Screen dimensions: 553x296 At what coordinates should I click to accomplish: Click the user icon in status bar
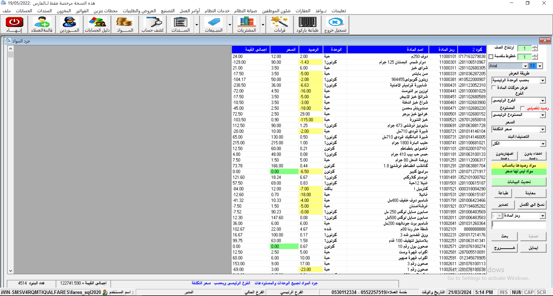tap(105, 292)
